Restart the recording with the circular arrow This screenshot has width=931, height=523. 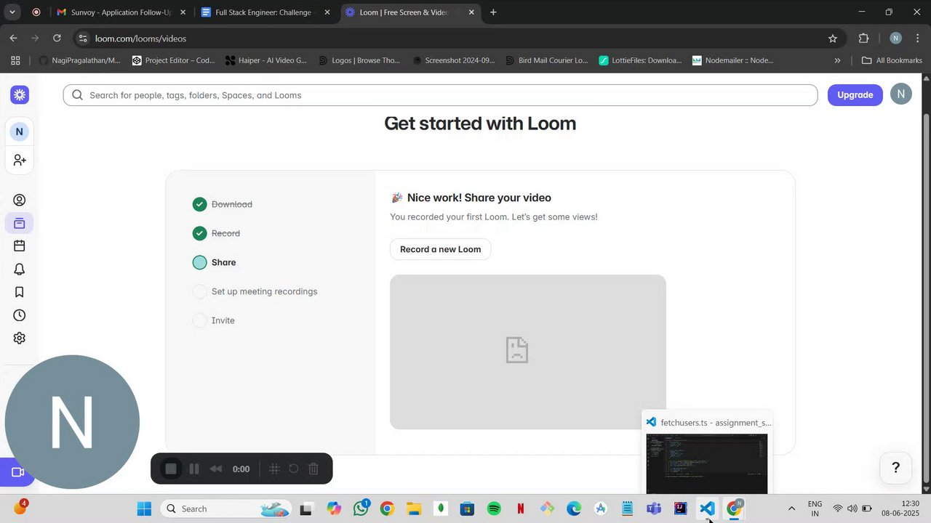click(294, 469)
